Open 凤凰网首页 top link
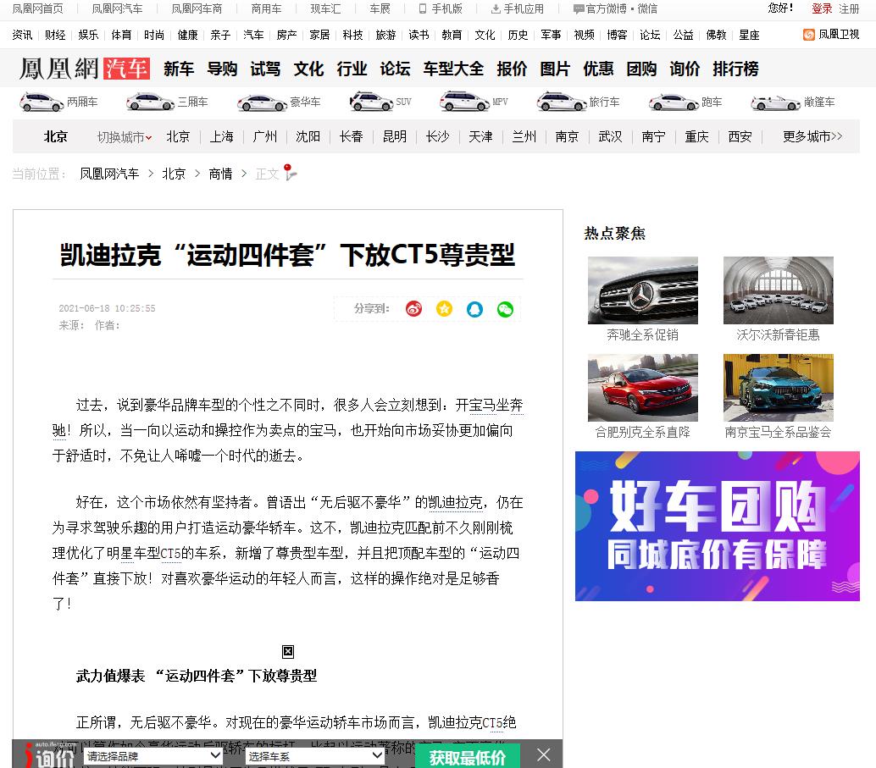 pyautogui.click(x=37, y=9)
